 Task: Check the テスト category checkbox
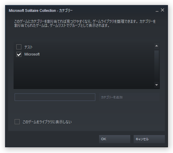tap(19, 47)
